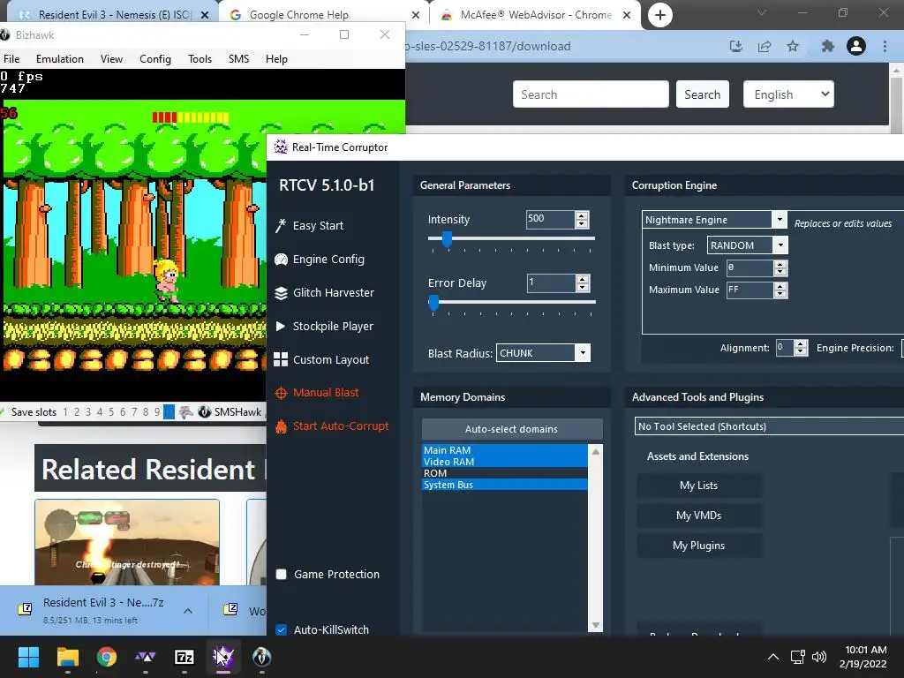Expand Resident Evil 3 download options chevron

click(x=188, y=611)
